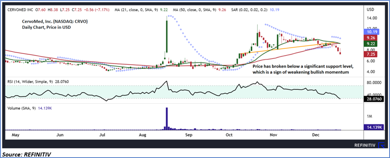Viewport: 390px width, 158px height.
Task: Click the 1M volume axis label
Action: [x=369, y=116]
